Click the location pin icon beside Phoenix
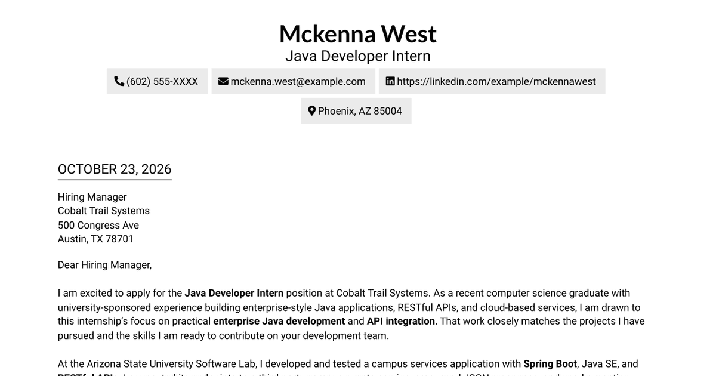Image resolution: width=716 pixels, height=376 pixels. coord(311,111)
